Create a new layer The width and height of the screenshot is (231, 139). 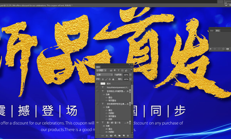(124, 136)
